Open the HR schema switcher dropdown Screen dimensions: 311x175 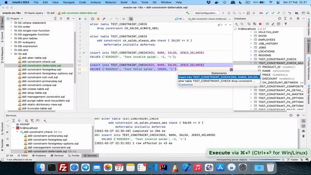[x=180, y=19]
